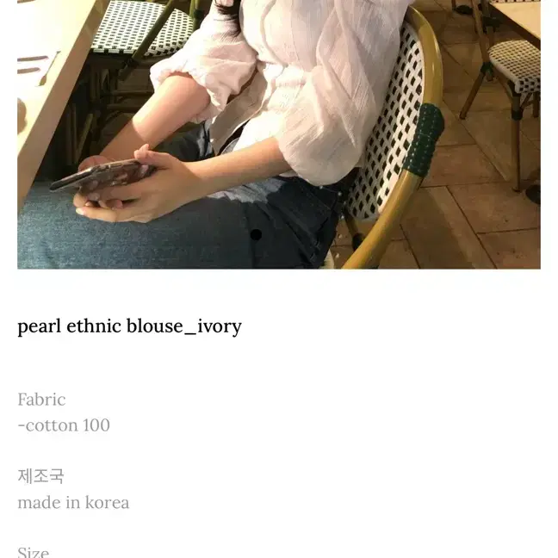The image size is (558, 558).
Task: Select the 'made in korea' text
Action: (73, 503)
